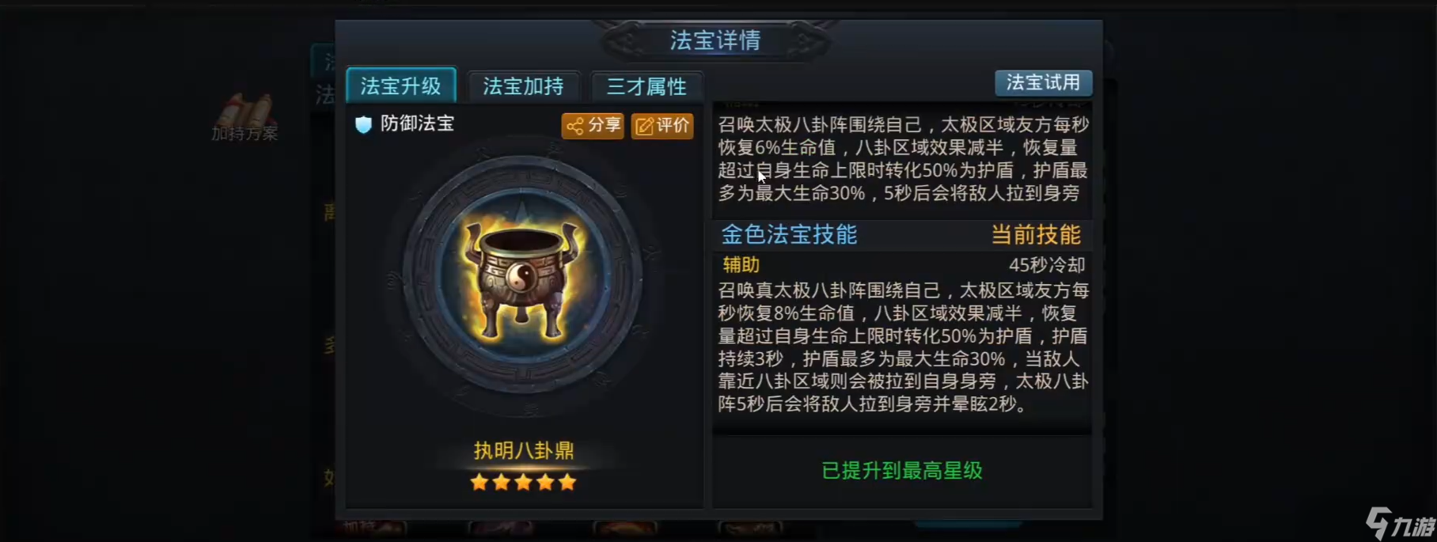Toggle the 当前技能 label
The image size is (1437, 542).
pos(1036,235)
